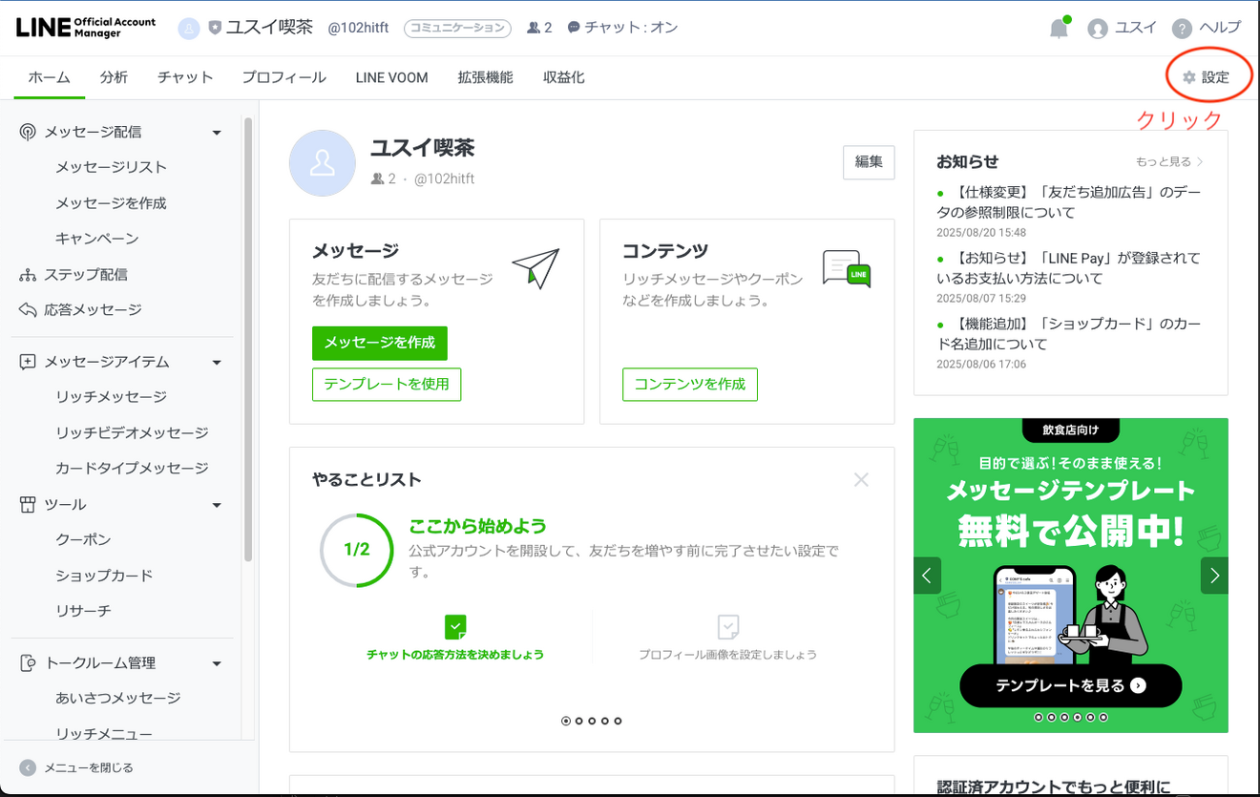Viewport: 1260px width, 797px height.
Task: Open the LINE VOOM tab
Action: (391, 77)
